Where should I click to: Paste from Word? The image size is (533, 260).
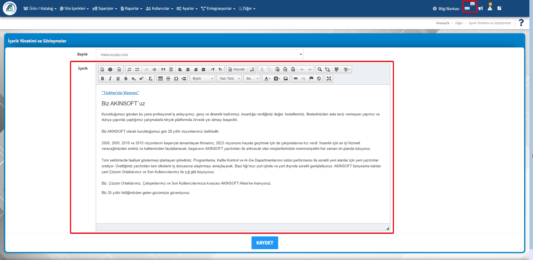tap(293, 69)
